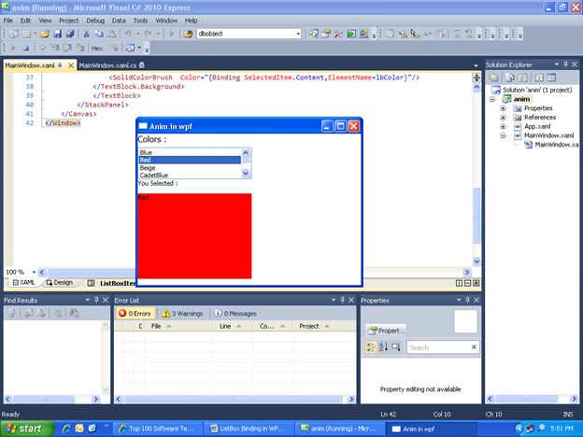Click the Find icon left of dbobject box
The width and height of the screenshot is (583, 437).
(189, 34)
